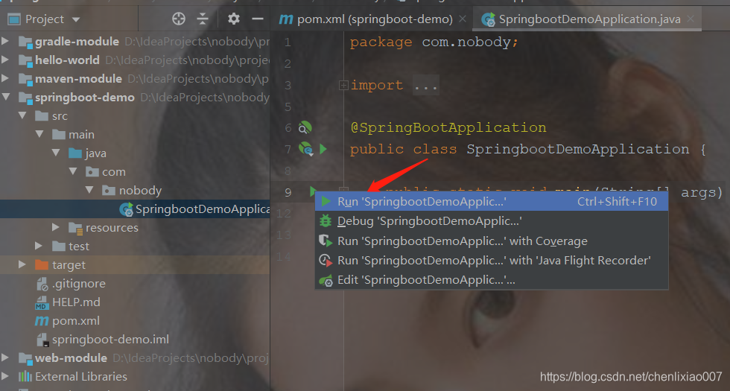
Task: Expand the hello-world tree node
Action: 5,60
